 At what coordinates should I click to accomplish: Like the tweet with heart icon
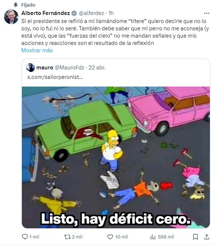[x=110, y=237]
